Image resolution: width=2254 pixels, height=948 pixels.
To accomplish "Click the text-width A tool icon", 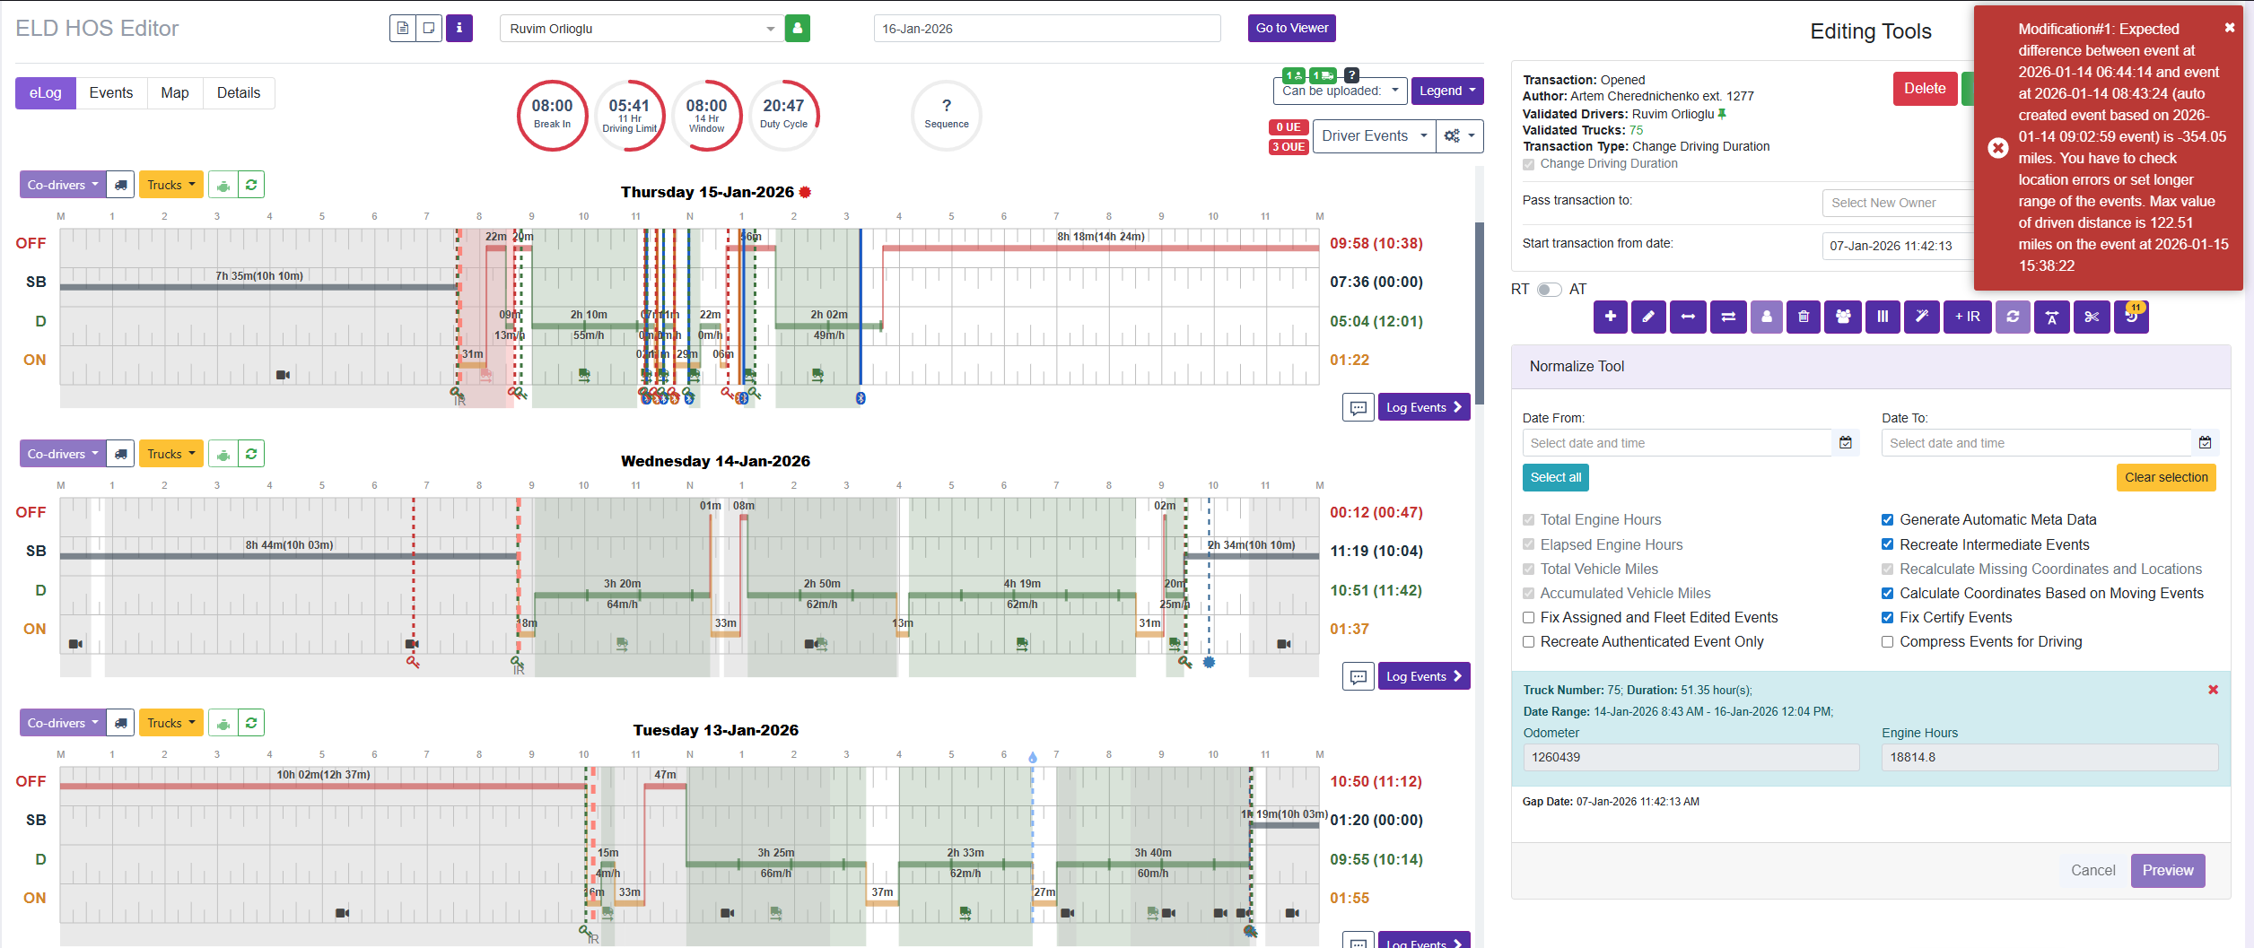I will (2052, 317).
